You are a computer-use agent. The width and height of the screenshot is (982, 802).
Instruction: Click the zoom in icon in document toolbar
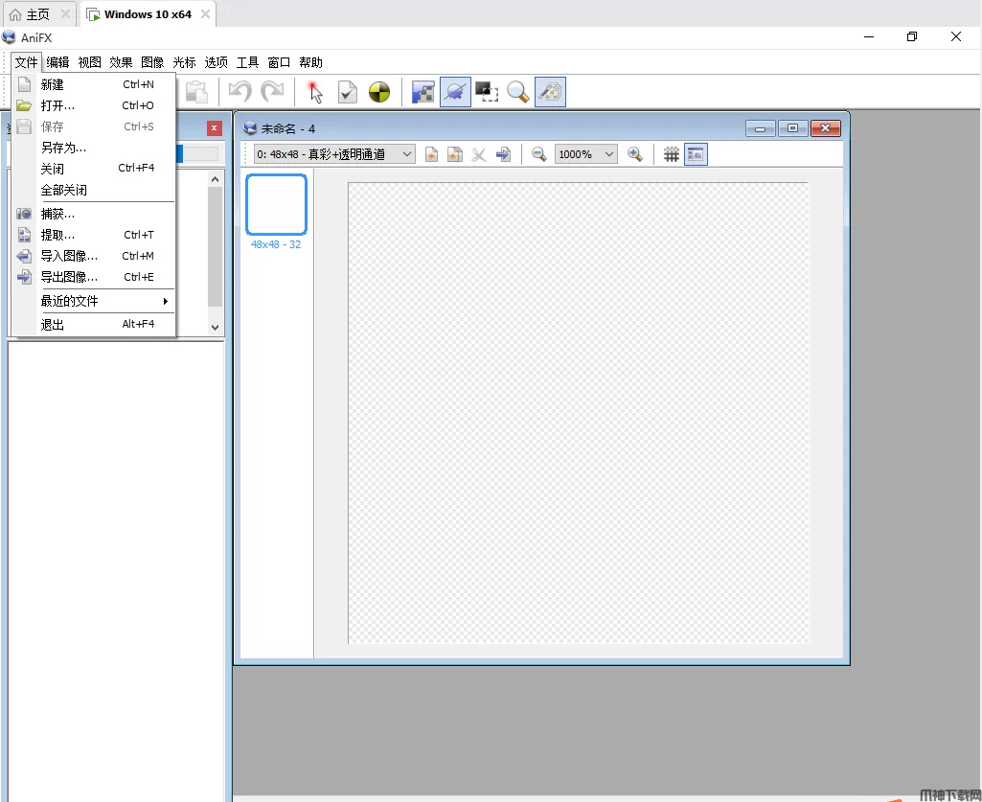tap(634, 154)
